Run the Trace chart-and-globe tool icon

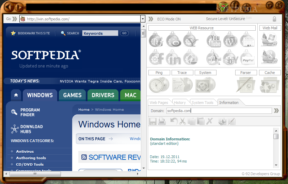(182, 85)
